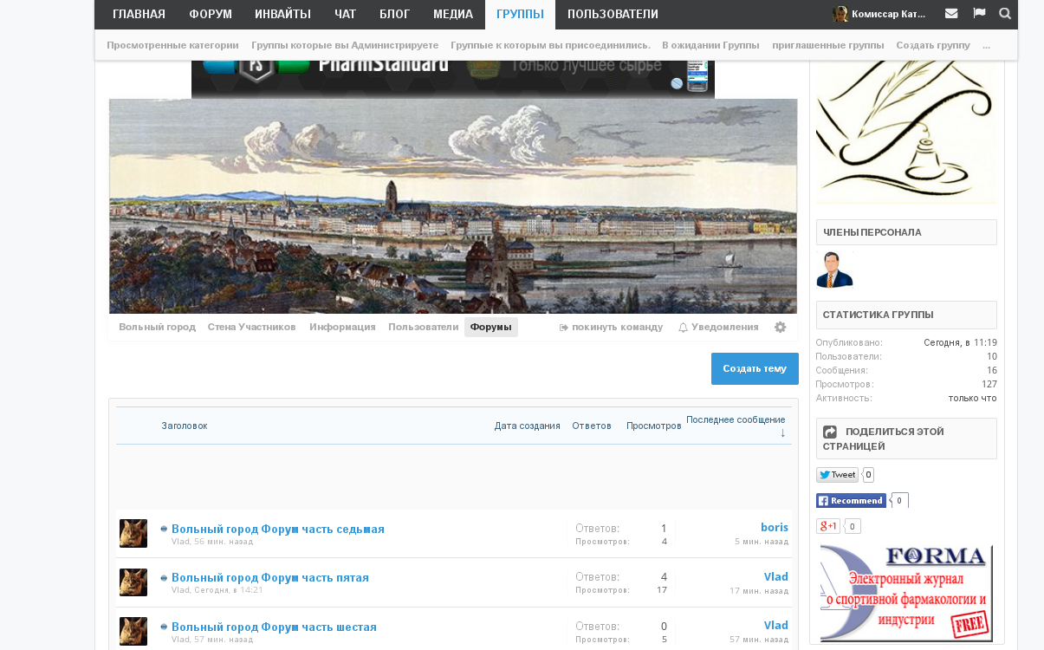Click unread marker icon for часть пятая
This screenshot has width=1044, height=650.
[164, 578]
